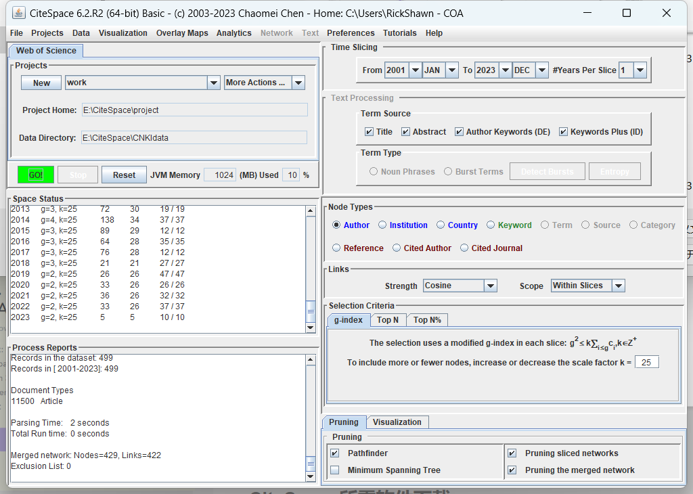This screenshot has height=494, width=693.
Task: Toggle Pruning sliced networks checkbox
Action: click(x=512, y=453)
